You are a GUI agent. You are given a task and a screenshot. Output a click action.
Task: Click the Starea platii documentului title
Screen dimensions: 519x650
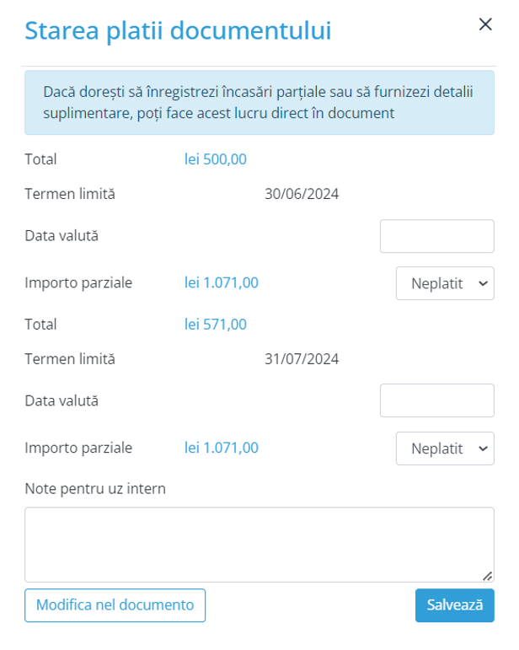tap(178, 30)
